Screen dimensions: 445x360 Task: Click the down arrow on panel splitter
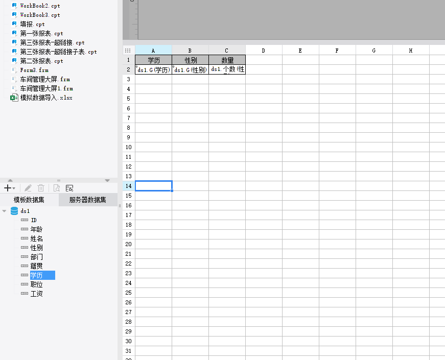click(107, 180)
